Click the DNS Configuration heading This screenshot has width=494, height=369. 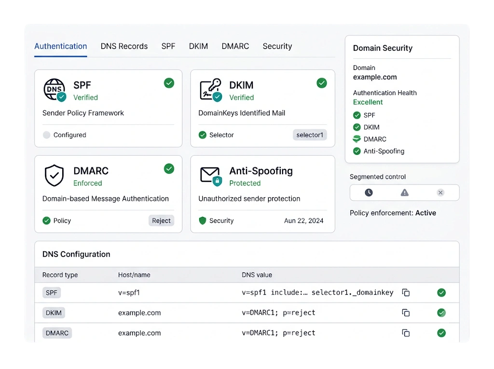click(x=76, y=254)
